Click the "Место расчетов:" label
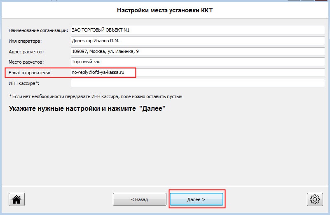Image resolution: width=330 pixels, height=215 pixels. click(26, 62)
